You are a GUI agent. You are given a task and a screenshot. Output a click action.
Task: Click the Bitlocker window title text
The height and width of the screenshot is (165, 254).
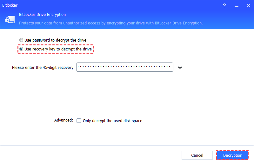10,5
